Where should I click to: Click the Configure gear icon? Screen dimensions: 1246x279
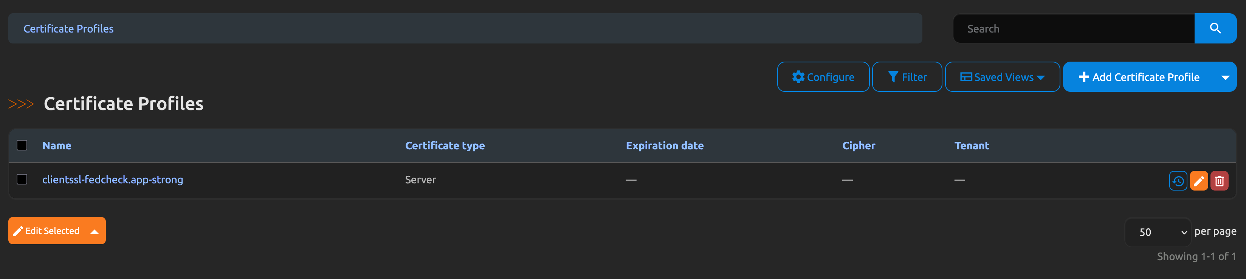click(798, 77)
